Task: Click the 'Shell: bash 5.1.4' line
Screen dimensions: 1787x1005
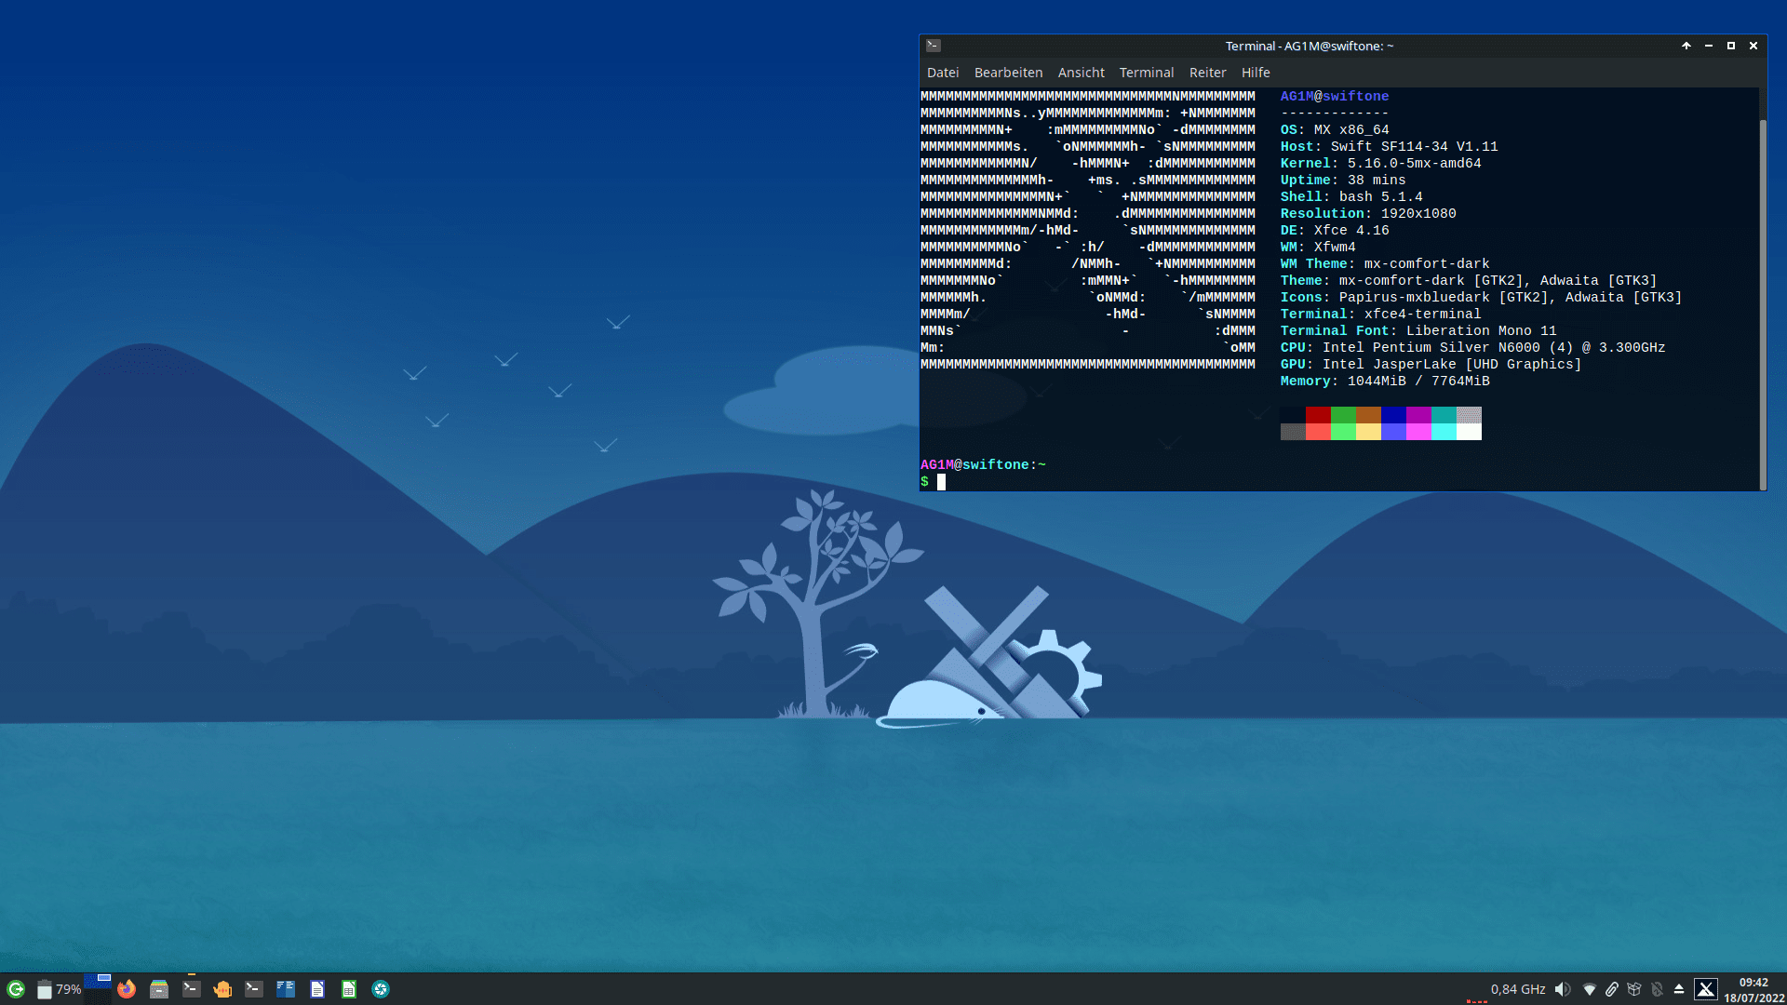Action: pos(1350,197)
